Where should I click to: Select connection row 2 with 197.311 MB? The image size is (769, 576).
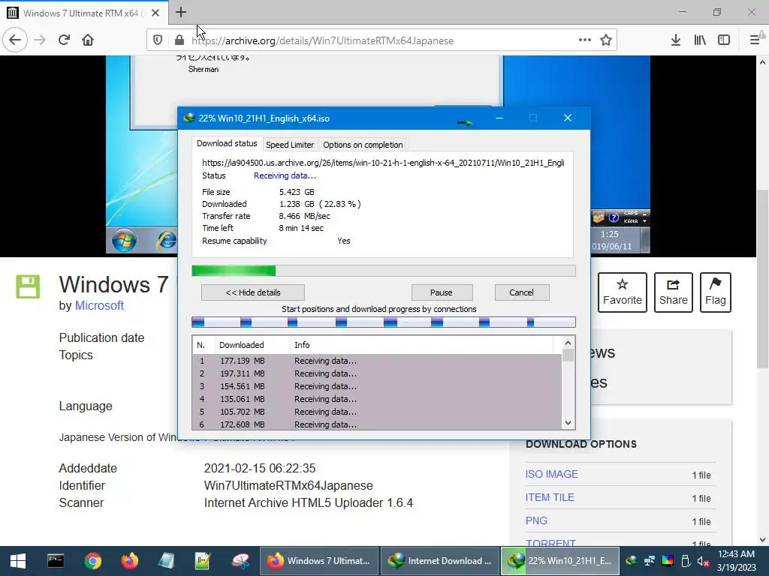pos(377,373)
